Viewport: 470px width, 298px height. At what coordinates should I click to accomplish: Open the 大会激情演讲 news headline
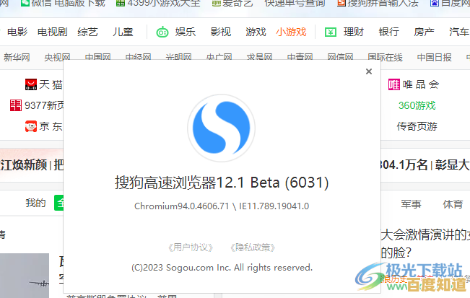click(x=425, y=235)
